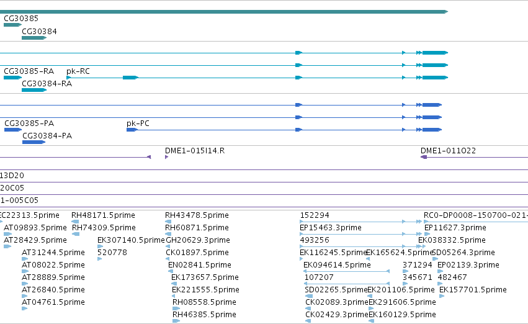528x324 pixels.
Task: Click the 345671 EST label
Action: [417, 277]
